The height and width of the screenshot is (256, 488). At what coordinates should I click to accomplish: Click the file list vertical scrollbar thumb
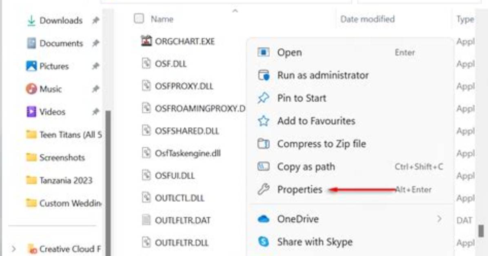[x=481, y=230]
